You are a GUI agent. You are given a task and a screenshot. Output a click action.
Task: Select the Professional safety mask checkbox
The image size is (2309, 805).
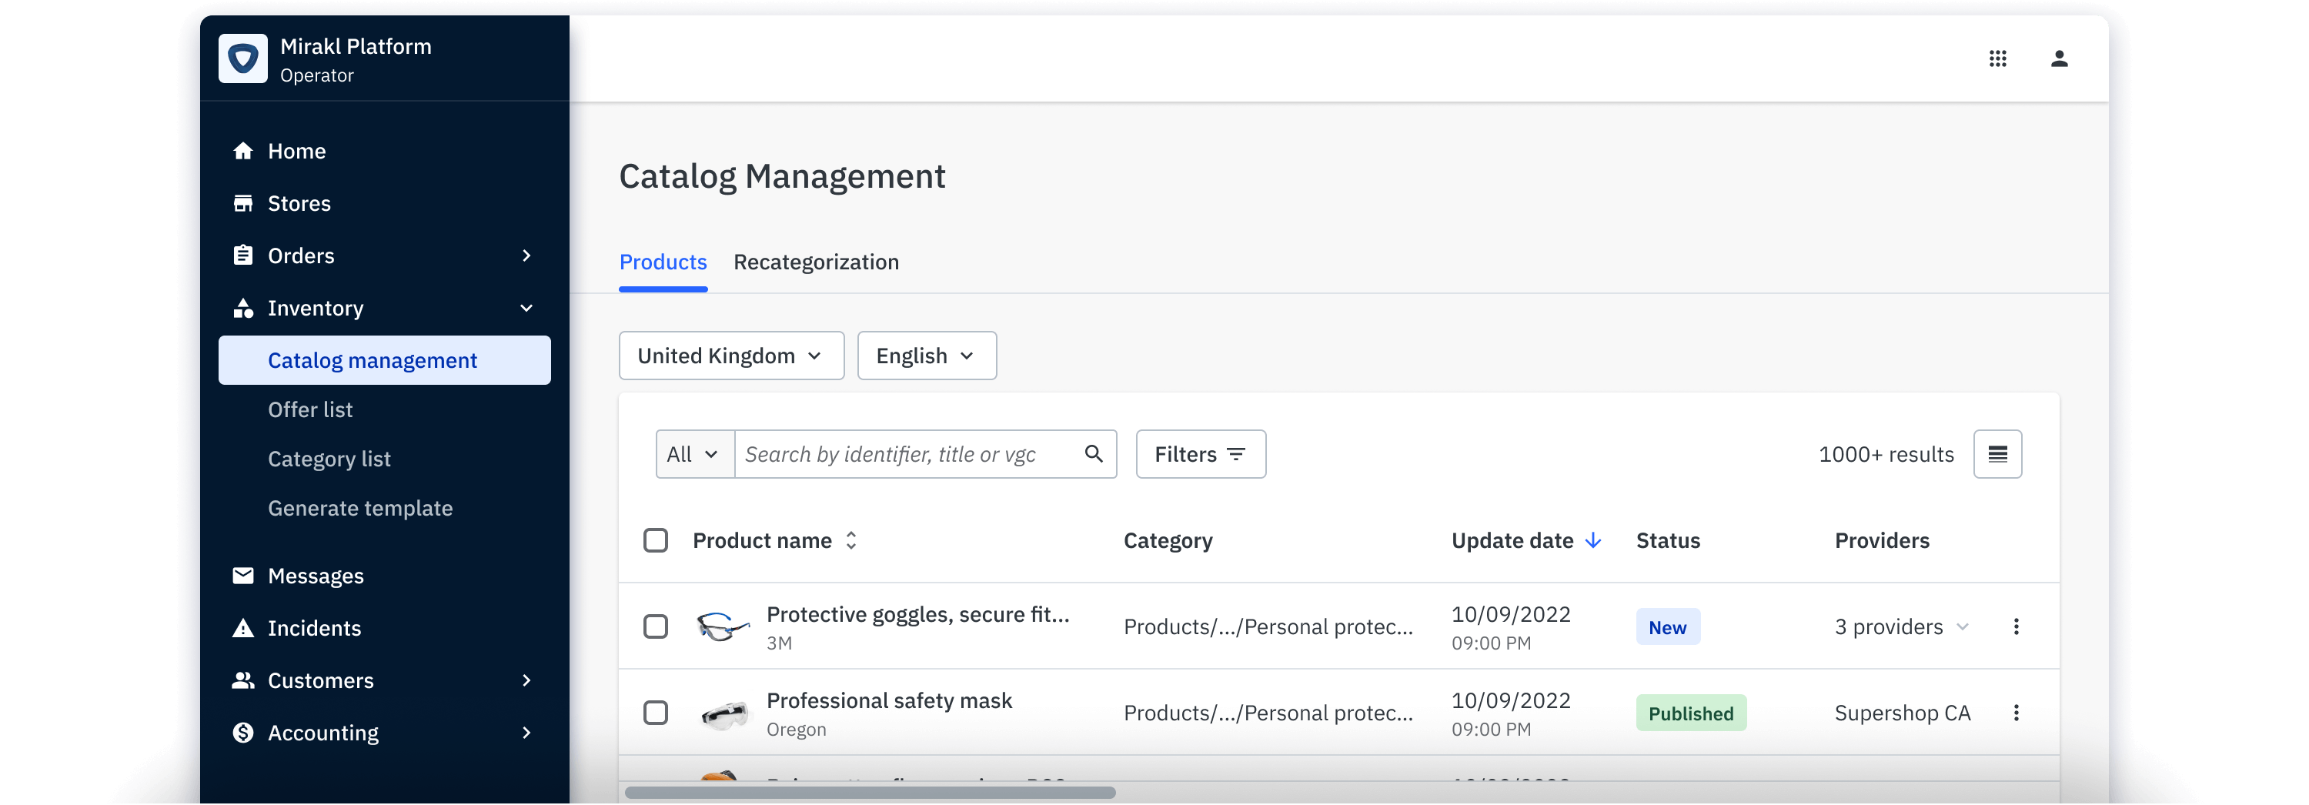coord(655,713)
